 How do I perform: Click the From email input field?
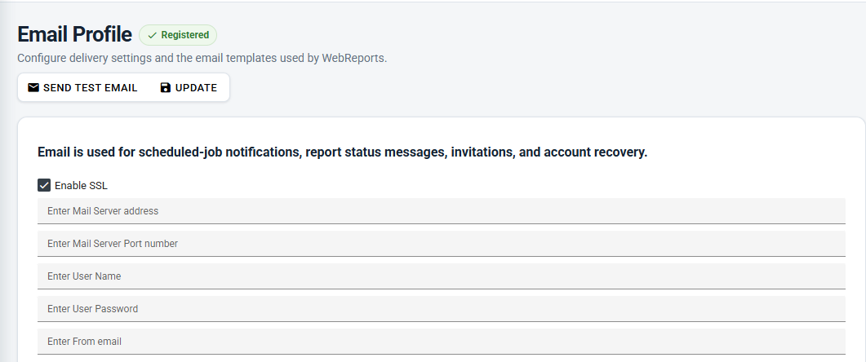point(442,341)
